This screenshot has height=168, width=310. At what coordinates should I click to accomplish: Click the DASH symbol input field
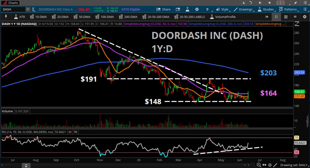coord(13,10)
